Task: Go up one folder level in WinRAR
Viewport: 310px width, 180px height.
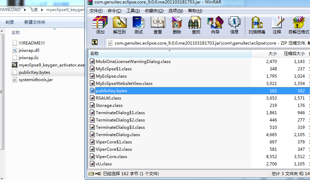Action: tap(95, 42)
